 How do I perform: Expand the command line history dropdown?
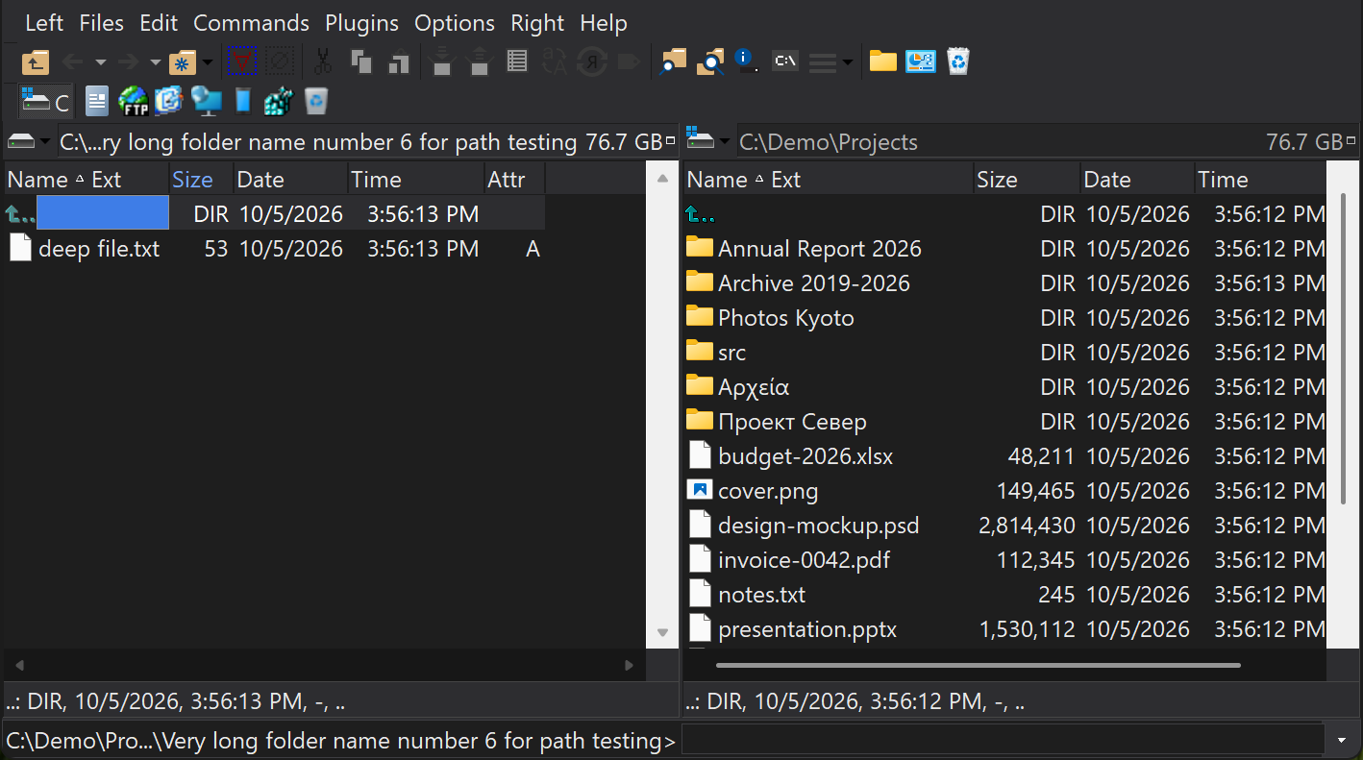(x=1344, y=741)
